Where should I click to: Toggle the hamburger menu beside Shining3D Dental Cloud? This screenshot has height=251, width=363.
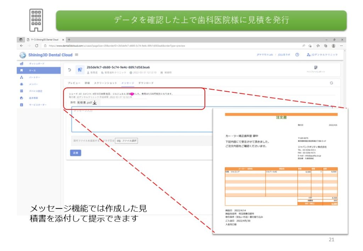click(77, 55)
